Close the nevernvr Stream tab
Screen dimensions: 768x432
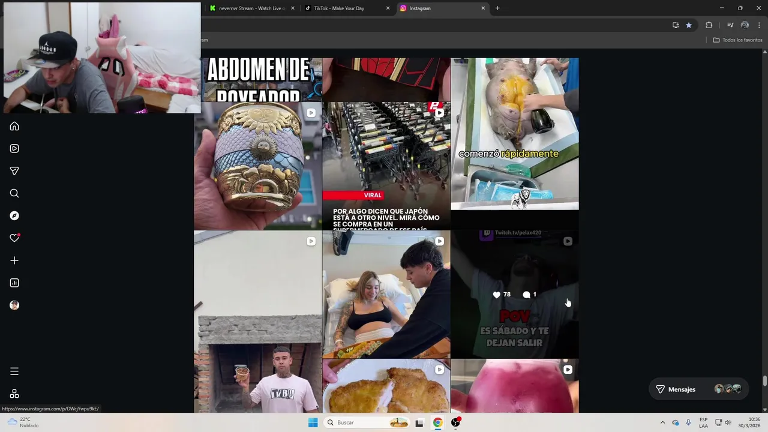[293, 8]
